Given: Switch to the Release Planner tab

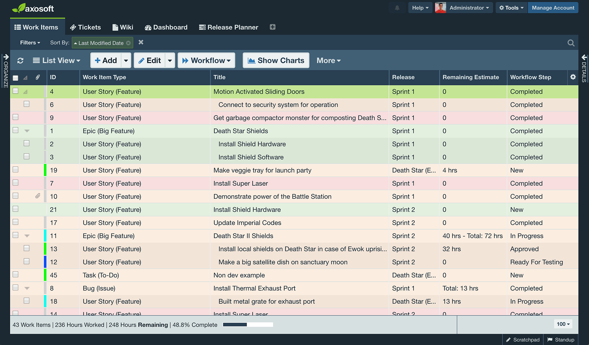Looking at the screenshot, I should point(229,27).
